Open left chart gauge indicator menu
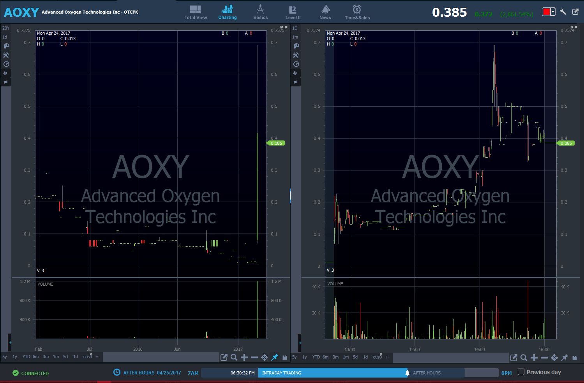584x383 pixels. point(6,64)
